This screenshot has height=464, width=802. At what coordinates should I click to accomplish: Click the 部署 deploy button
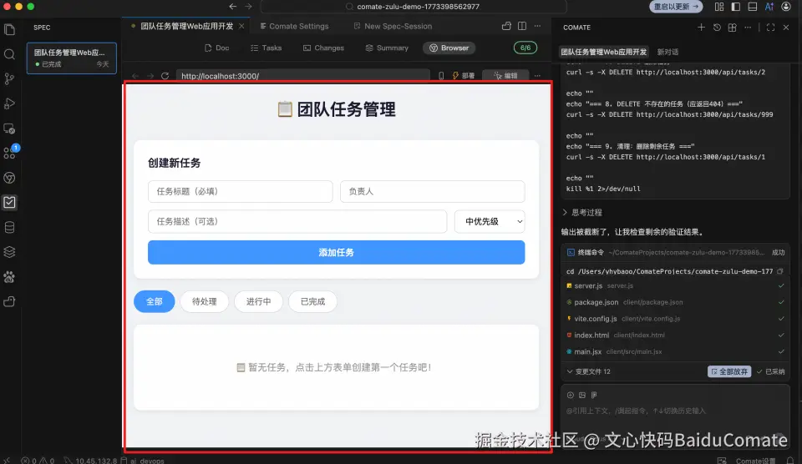point(464,76)
